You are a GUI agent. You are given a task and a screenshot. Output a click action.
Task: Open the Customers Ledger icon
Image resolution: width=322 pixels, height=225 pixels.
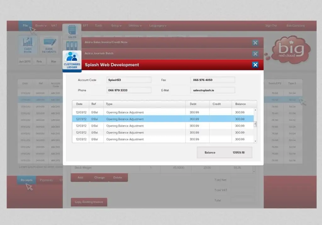click(x=72, y=61)
